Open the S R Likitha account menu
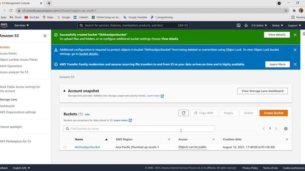Screen dimensions: 305x171 (x=259, y=25)
